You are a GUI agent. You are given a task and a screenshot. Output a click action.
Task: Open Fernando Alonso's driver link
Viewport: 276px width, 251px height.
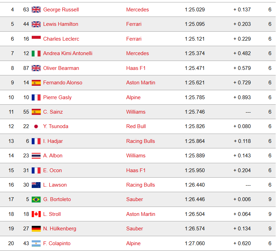[x=63, y=83]
